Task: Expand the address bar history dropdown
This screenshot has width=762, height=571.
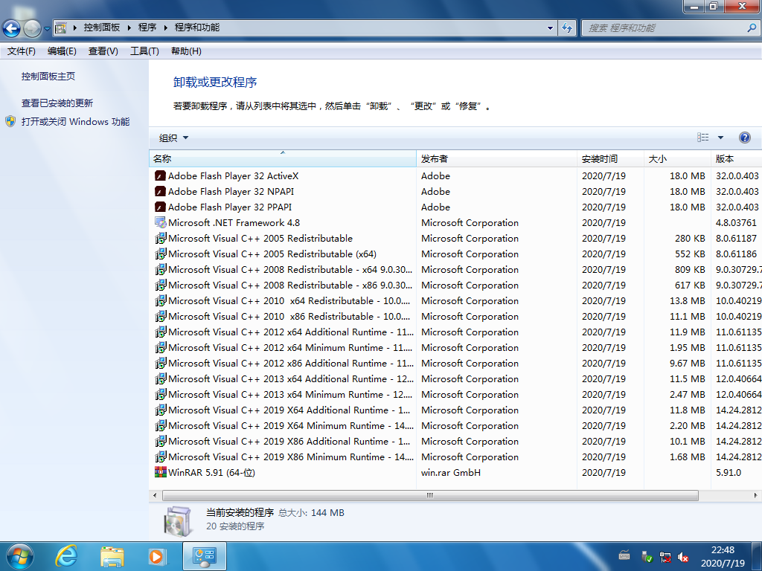Action: (551, 28)
